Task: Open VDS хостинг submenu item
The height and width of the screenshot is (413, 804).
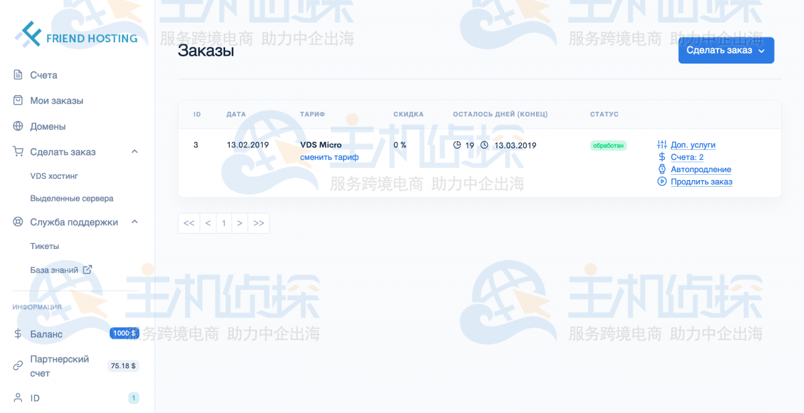Action: tap(54, 176)
